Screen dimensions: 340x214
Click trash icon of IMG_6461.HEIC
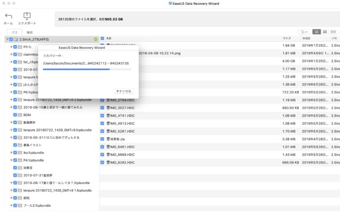(108, 147)
